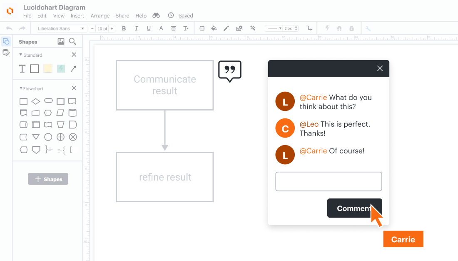Open the Insert menu
This screenshot has width=458, height=261.
pos(77,16)
